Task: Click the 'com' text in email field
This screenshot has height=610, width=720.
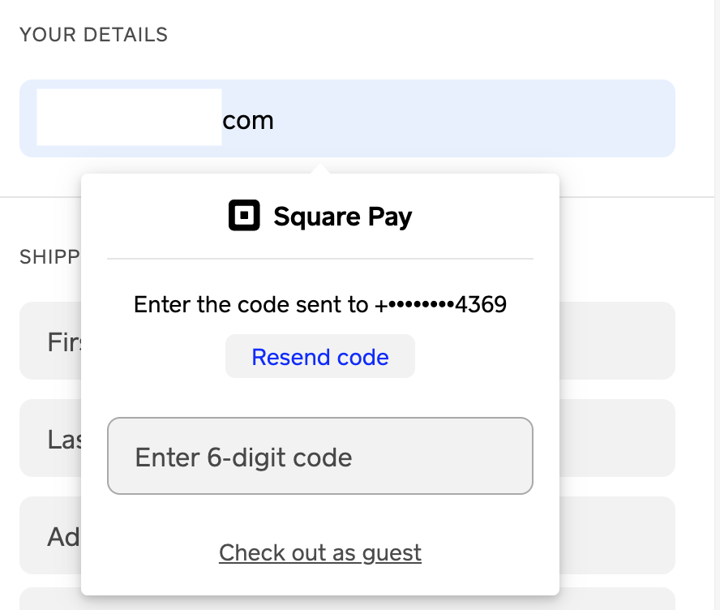Action: coord(248,121)
